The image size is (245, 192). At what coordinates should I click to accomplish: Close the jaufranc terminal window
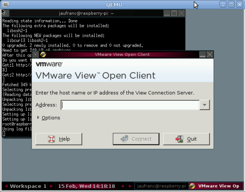(x=181, y=13)
